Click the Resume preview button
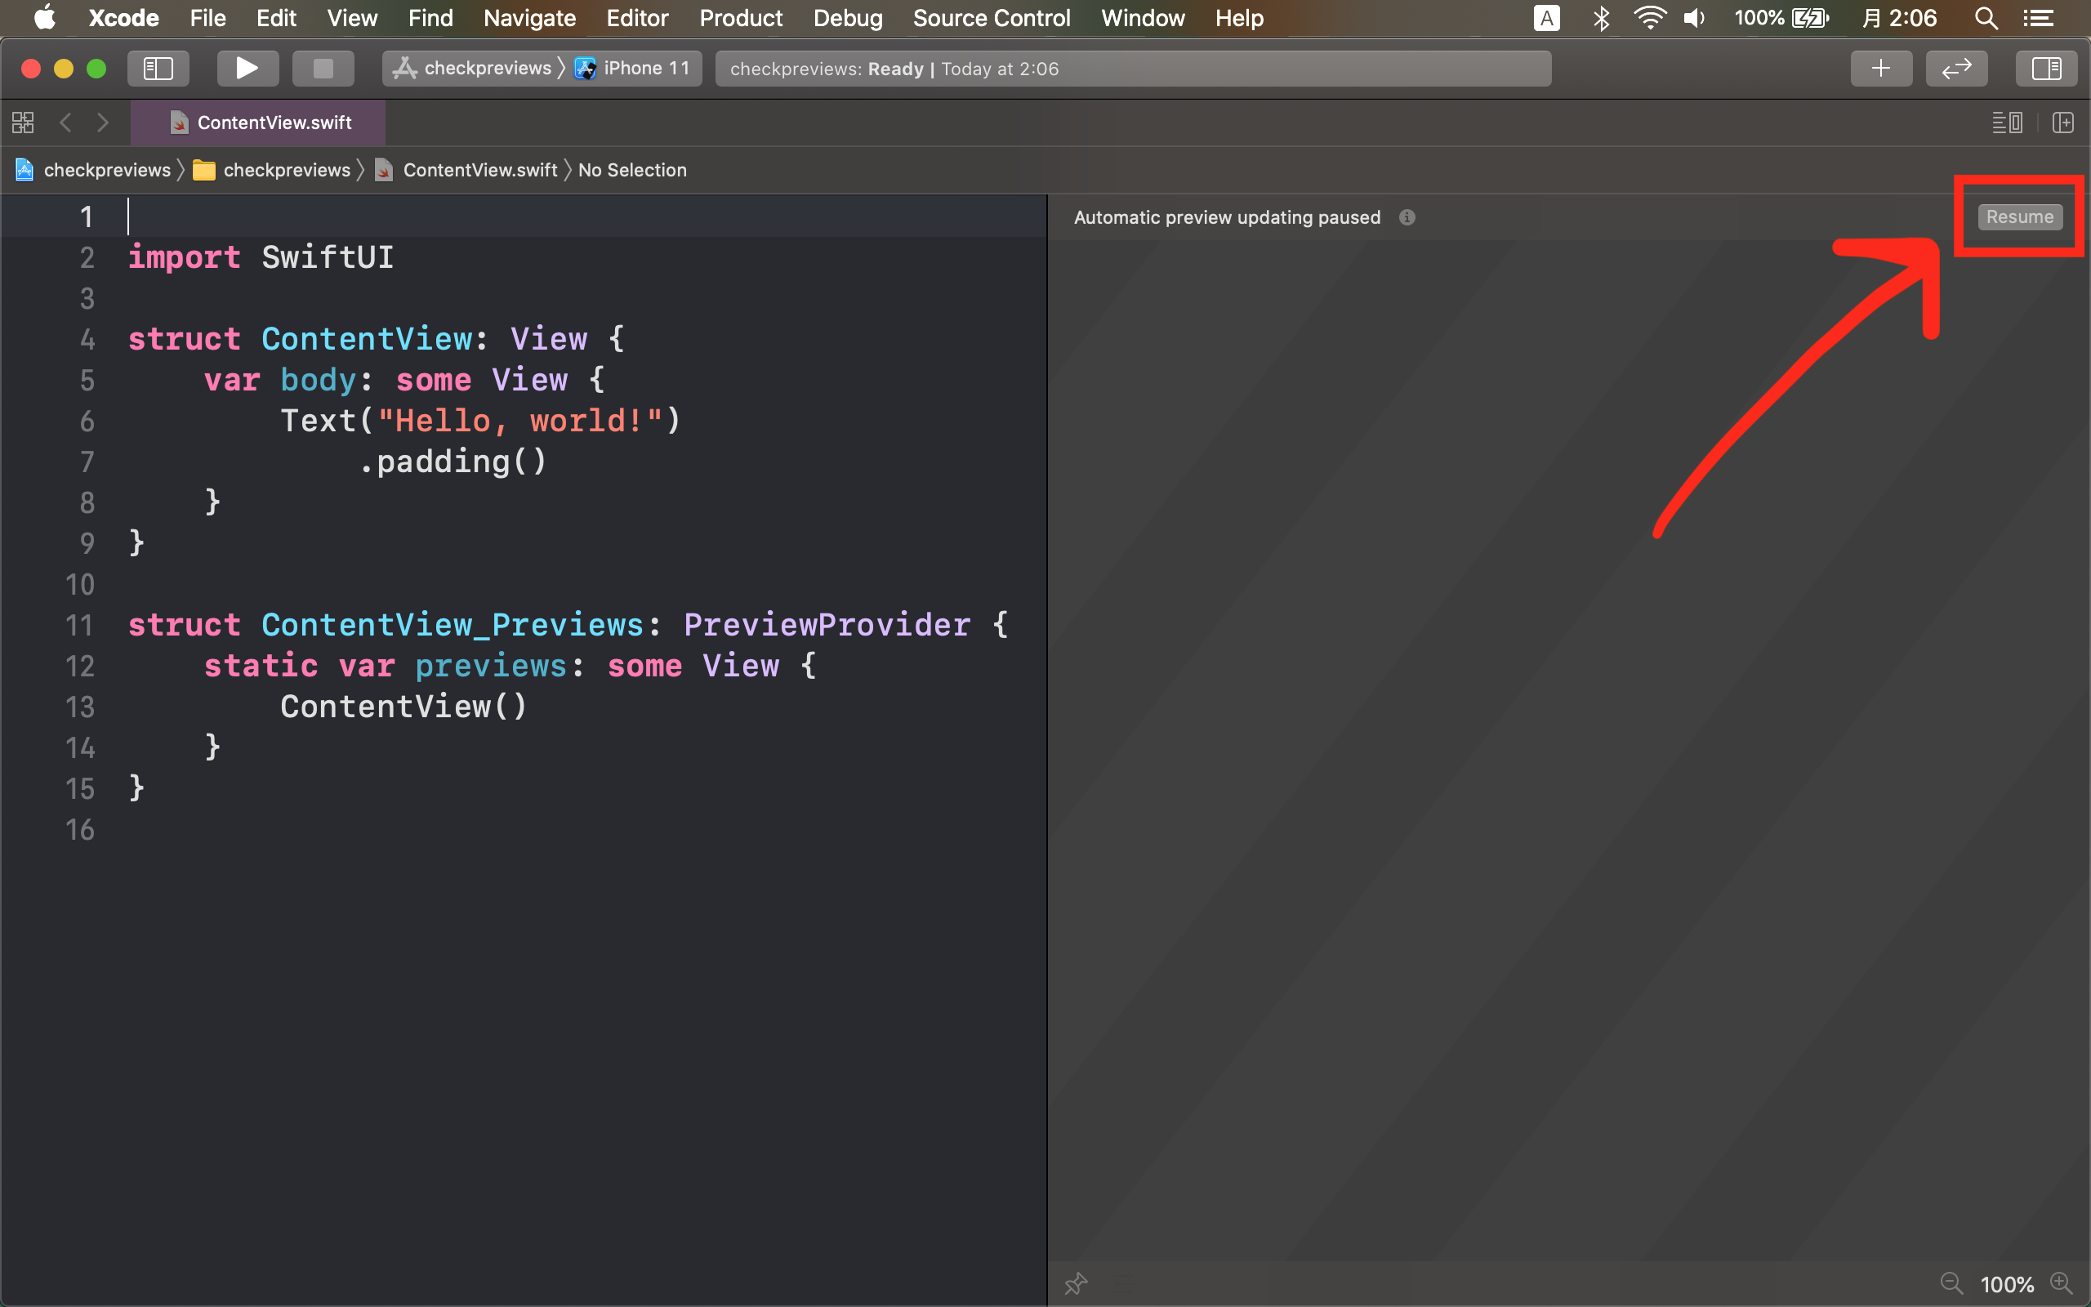This screenshot has width=2091, height=1307. click(x=2018, y=217)
